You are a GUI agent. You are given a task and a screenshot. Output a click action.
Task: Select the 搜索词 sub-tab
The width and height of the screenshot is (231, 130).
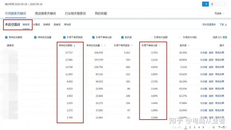26,24
